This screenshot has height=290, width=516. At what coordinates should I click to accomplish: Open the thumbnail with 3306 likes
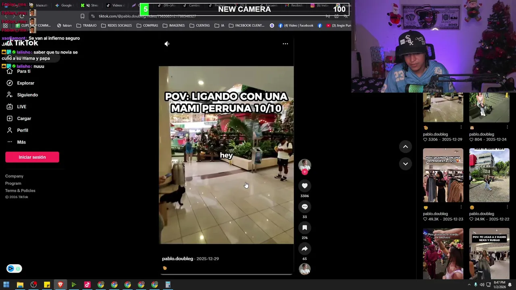point(443,107)
